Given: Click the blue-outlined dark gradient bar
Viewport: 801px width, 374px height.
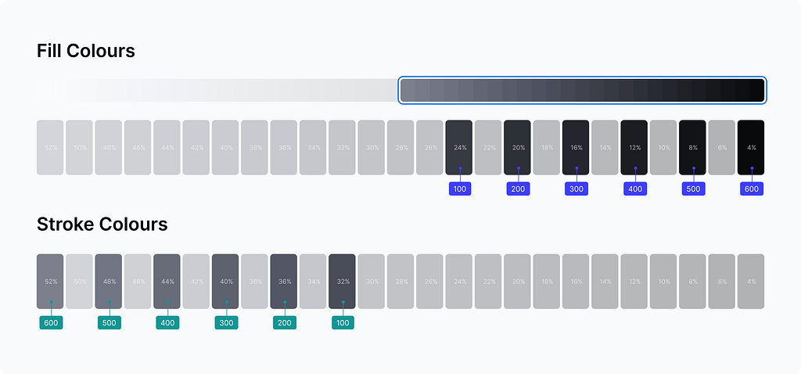Looking at the screenshot, I should 582,90.
